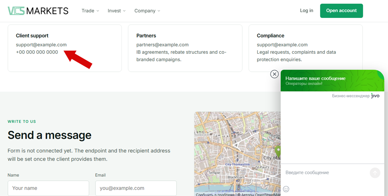
Task: Open the VCS Markets logo homepage
Action: click(x=38, y=11)
